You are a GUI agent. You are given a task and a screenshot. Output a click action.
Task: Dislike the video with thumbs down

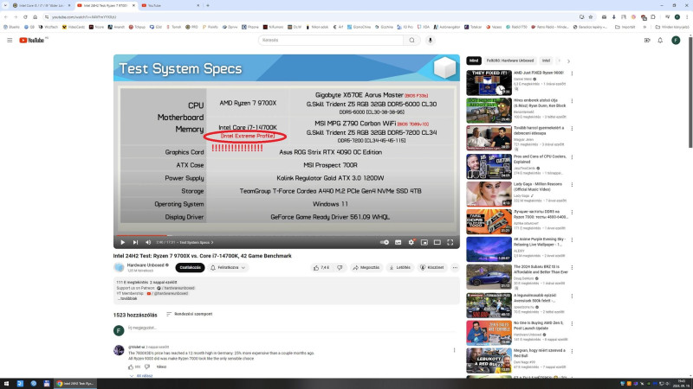[x=340, y=268]
